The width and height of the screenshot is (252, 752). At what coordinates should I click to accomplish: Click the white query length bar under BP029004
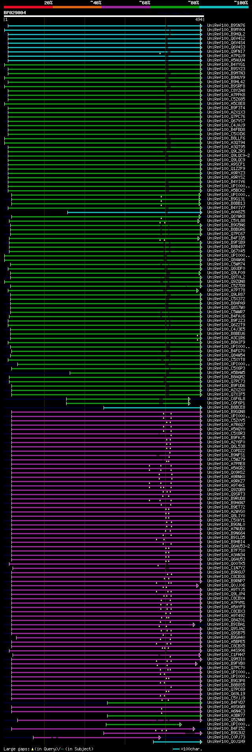(104, 16)
